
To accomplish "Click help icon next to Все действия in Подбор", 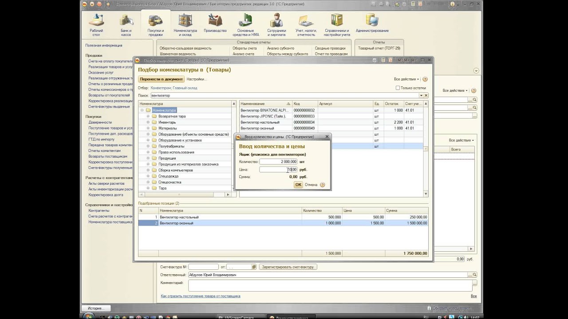I will [425, 79].
